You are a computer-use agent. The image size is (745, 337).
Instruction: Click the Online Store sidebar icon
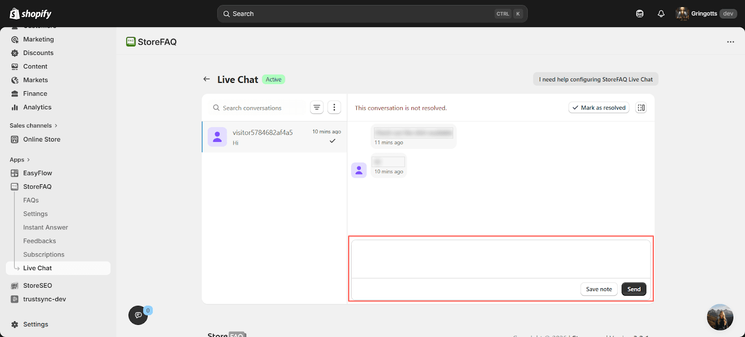coord(15,139)
